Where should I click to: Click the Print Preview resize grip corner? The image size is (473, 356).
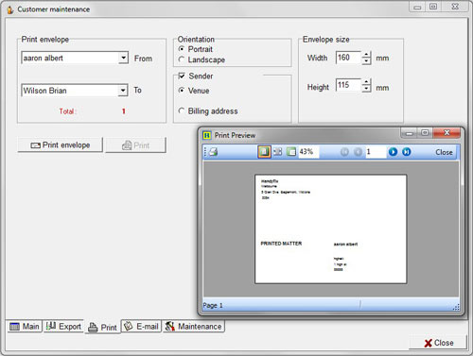pos(456,307)
